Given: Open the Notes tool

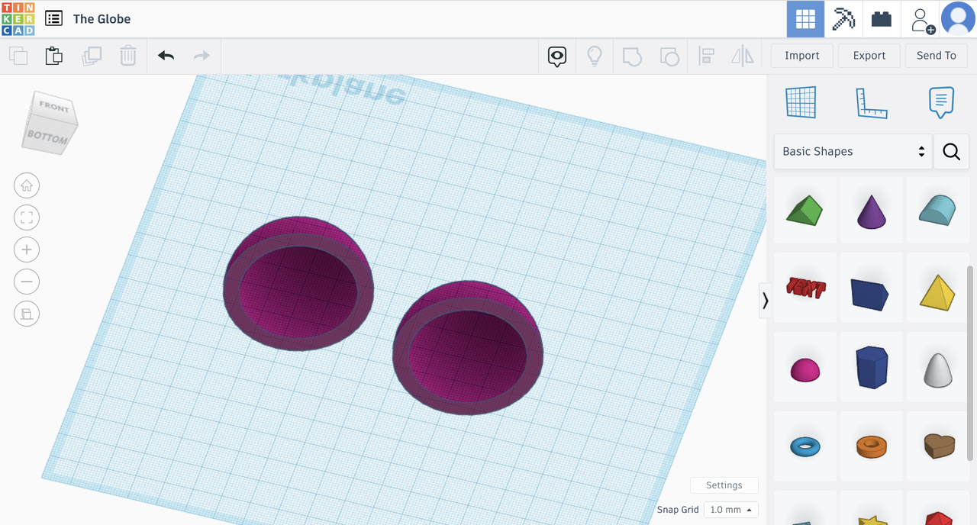Looking at the screenshot, I should click(x=940, y=102).
